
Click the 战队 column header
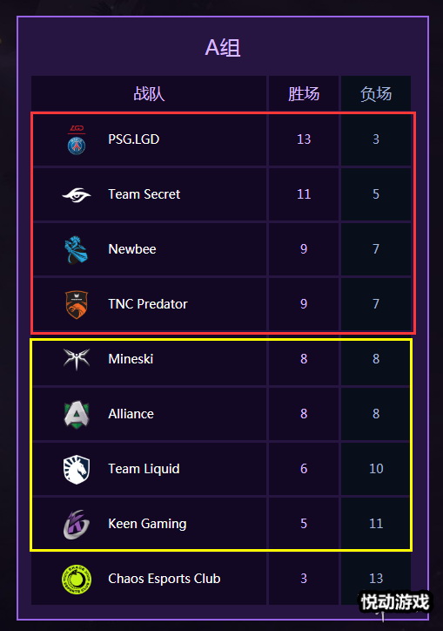point(149,94)
